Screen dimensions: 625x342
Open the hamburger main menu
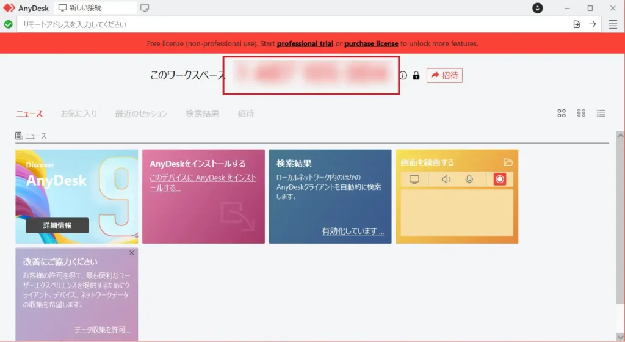pyautogui.click(x=613, y=24)
